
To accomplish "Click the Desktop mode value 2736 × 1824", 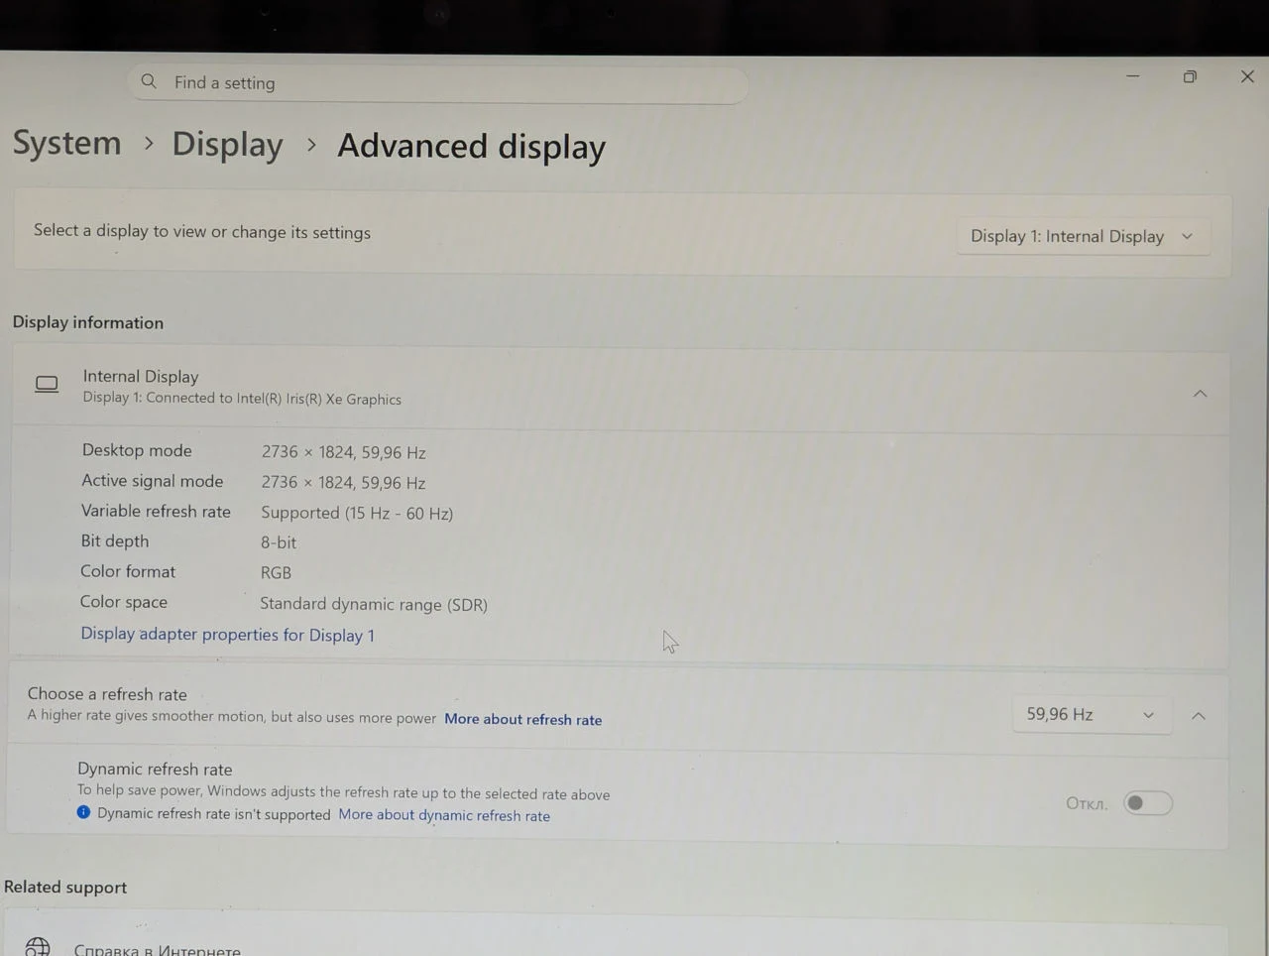I will point(344,452).
